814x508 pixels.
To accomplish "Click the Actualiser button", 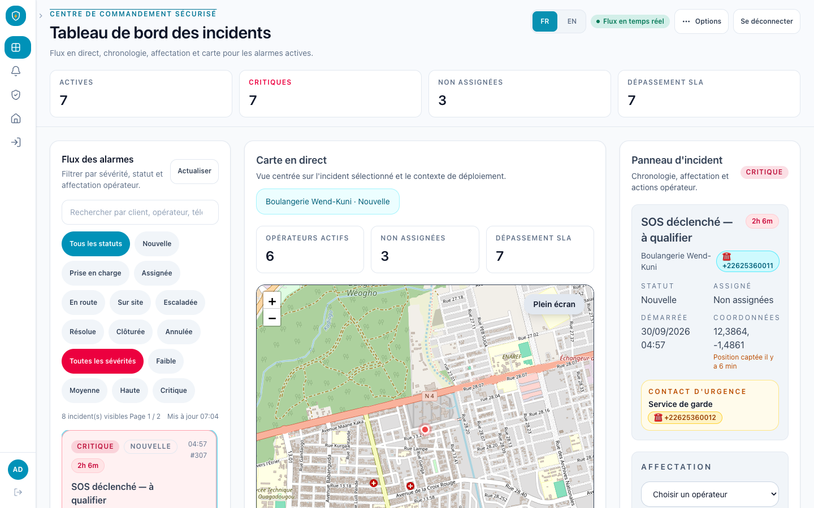I will [x=194, y=171].
